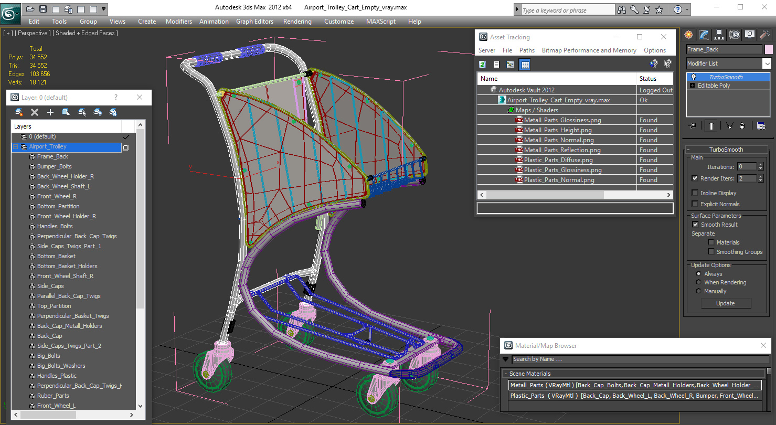Screen dimensions: 776x425
Task: Open the Rendering menu
Action: tap(297, 22)
